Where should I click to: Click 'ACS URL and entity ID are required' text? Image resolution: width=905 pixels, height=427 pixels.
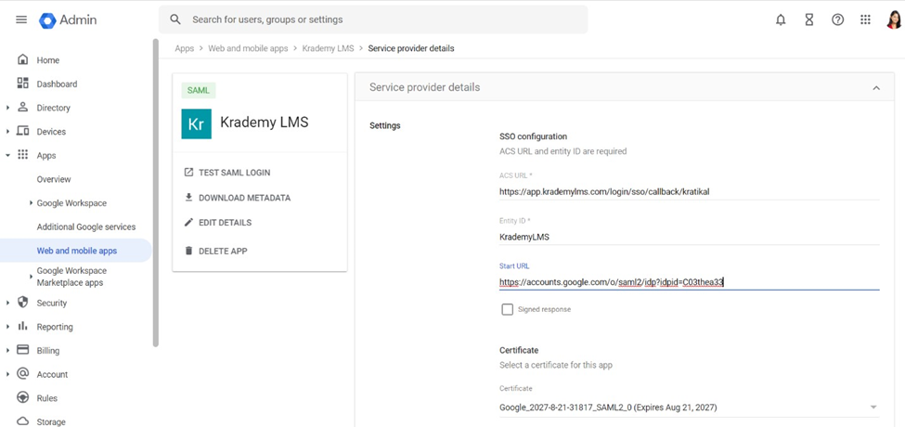pos(562,151)
